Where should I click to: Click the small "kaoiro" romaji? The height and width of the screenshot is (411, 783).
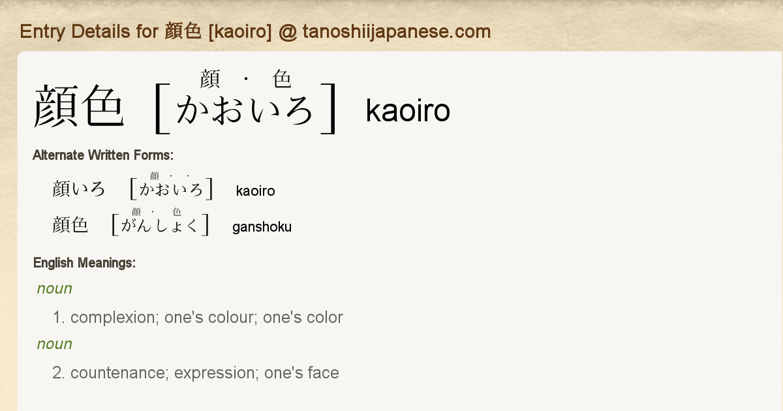[255, 191]
